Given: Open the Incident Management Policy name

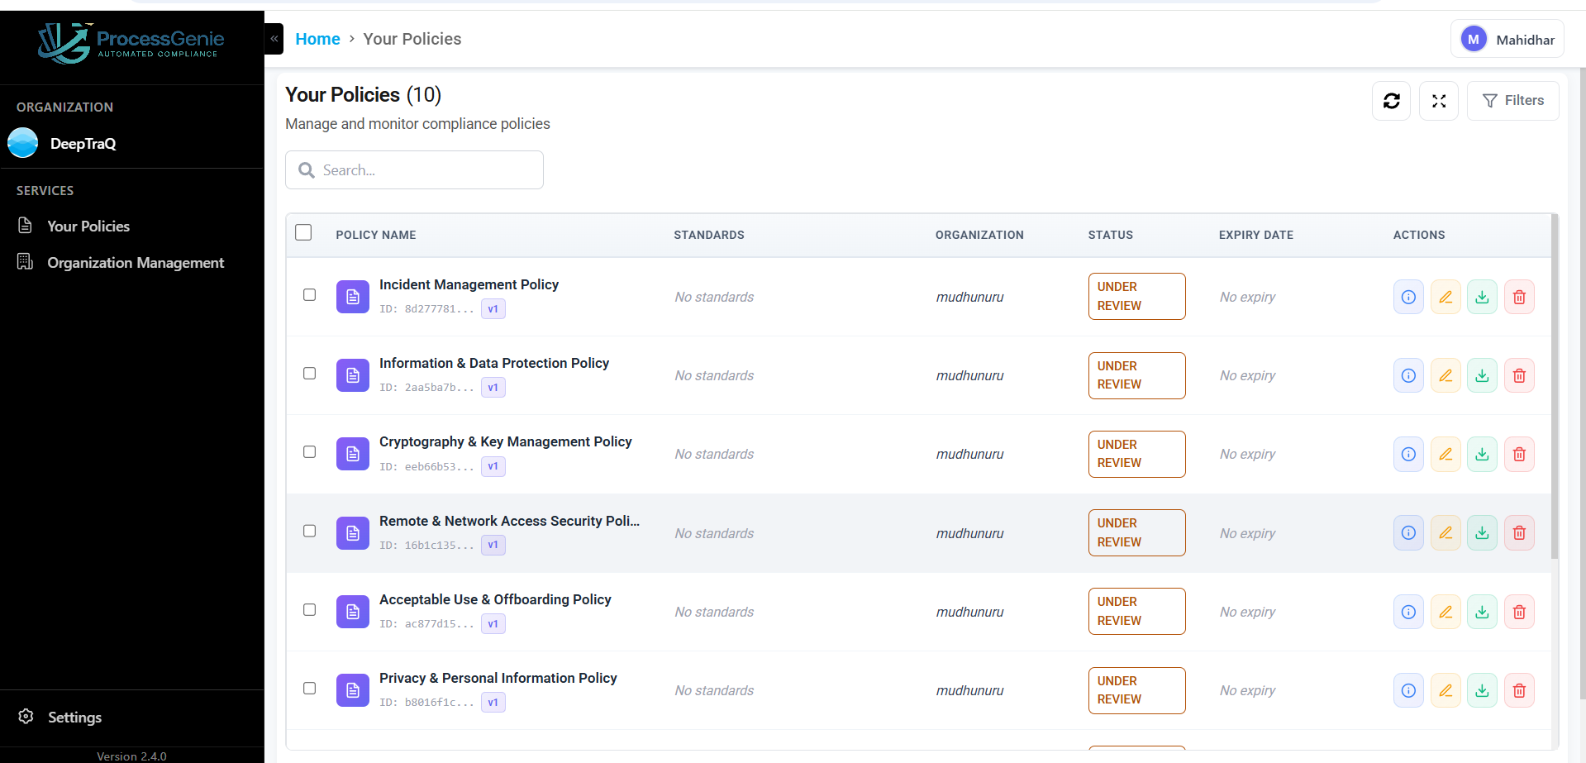Looking at the screenshot, I should [469, 284].
